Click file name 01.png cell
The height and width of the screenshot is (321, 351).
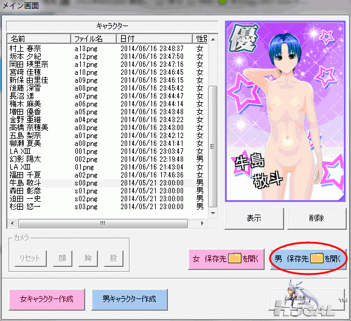(85, 167)
